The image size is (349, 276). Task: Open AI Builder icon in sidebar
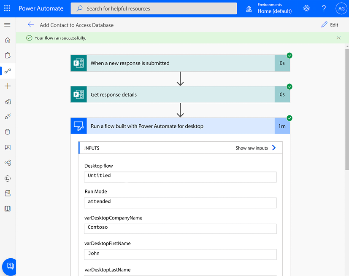click(x=8, y=163)
